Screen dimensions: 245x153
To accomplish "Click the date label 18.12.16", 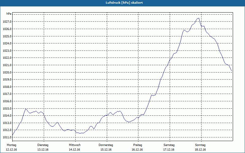I will click(200, 150).
